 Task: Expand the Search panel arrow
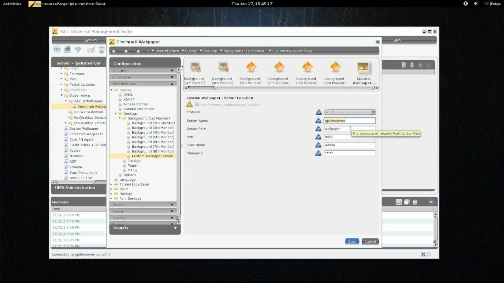pos(175,228)
